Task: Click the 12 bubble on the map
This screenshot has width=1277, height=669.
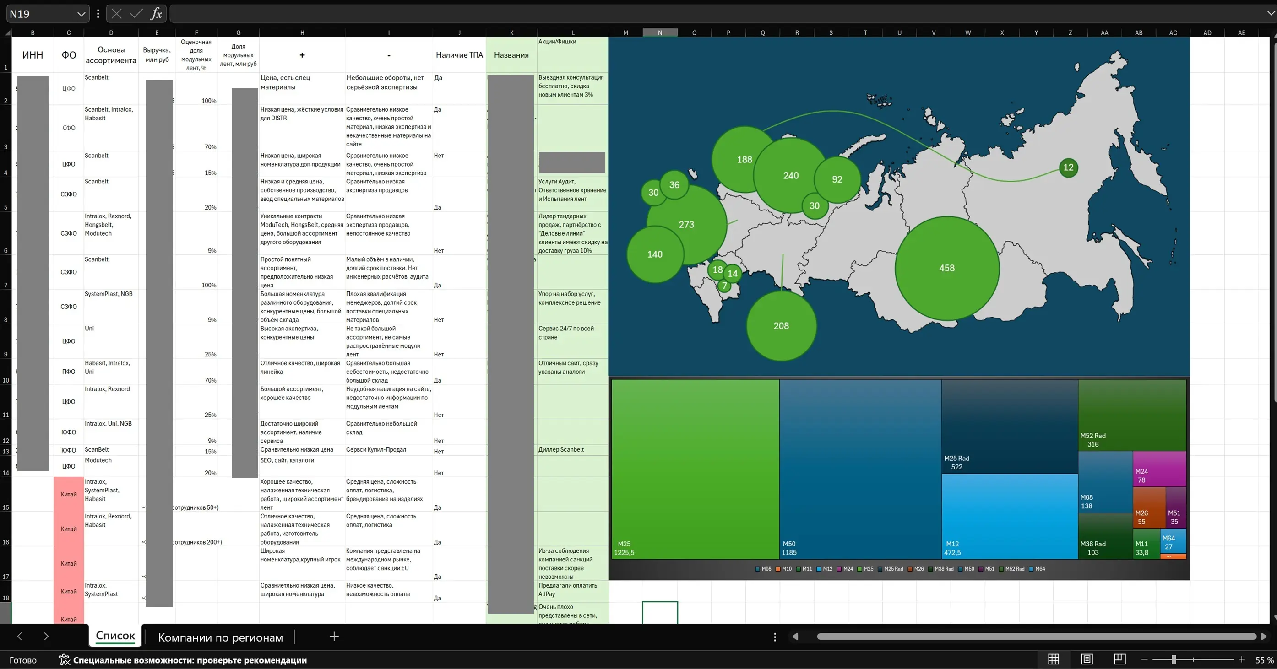Action: coord(1068,167)
